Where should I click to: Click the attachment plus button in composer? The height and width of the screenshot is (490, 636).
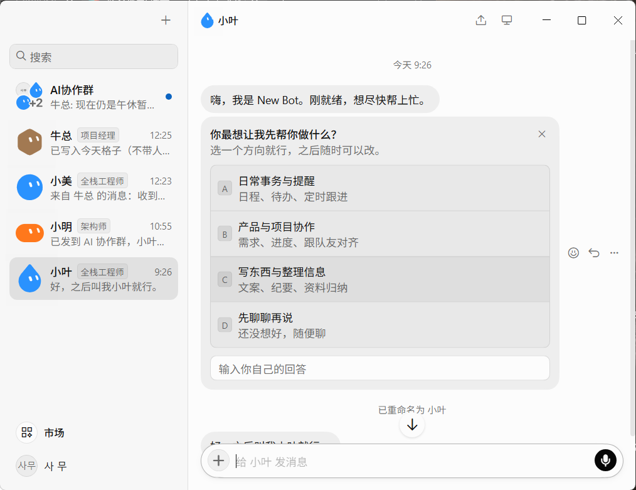[x=218, y=461]
